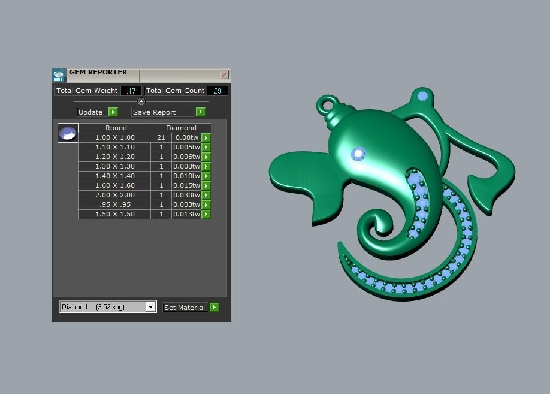
Task: Collapse the panel with the round arrow handle
Action: 141,101
